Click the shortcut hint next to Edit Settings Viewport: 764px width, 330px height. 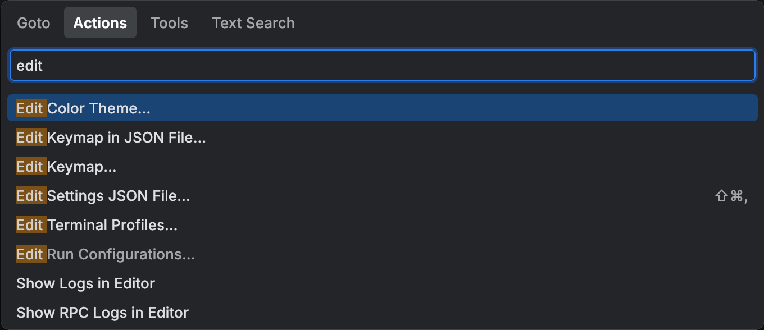pos(730,196)
